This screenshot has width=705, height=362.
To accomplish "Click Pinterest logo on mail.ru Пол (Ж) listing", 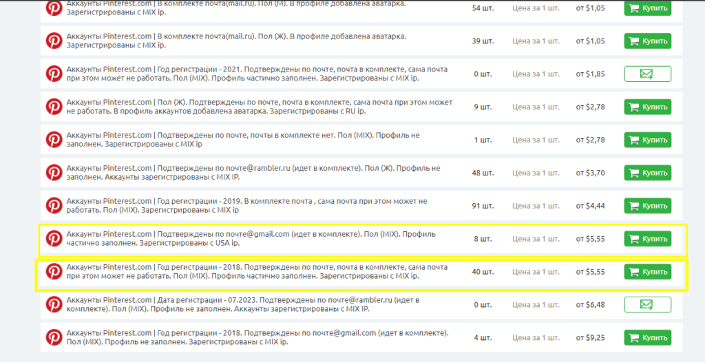I will click(x=54, y=41).
